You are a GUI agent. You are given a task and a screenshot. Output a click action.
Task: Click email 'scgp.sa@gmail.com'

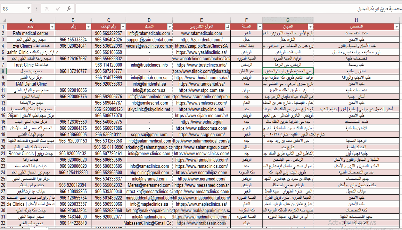click(149, 134)
